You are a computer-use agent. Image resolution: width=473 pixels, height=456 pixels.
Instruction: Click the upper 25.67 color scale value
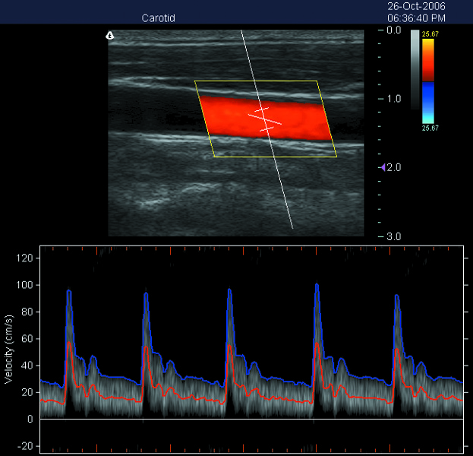(x=430, y=34)
